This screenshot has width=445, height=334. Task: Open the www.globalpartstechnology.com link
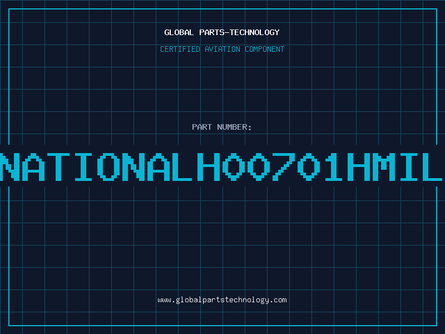tap(222, 300)
